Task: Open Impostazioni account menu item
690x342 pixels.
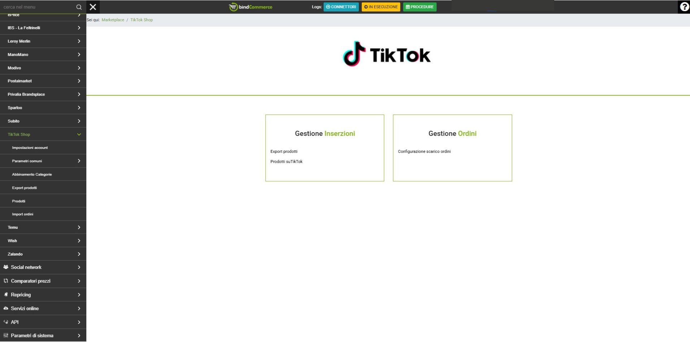Action: (30, 148)
